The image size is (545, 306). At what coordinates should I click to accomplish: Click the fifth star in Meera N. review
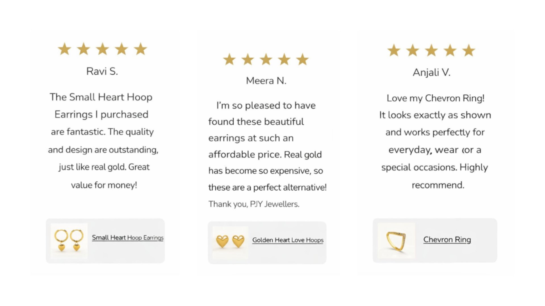(x=302, y=60)
